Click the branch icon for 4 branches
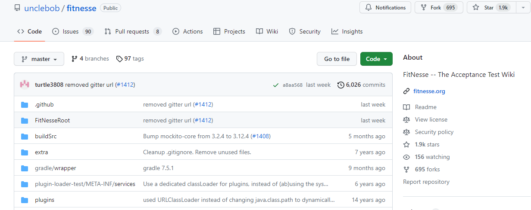 click(x=75, y=59)
